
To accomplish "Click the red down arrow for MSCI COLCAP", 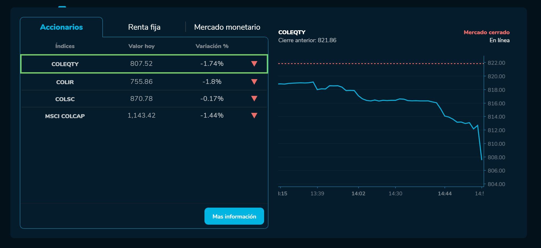I will (x=254, y=116).
